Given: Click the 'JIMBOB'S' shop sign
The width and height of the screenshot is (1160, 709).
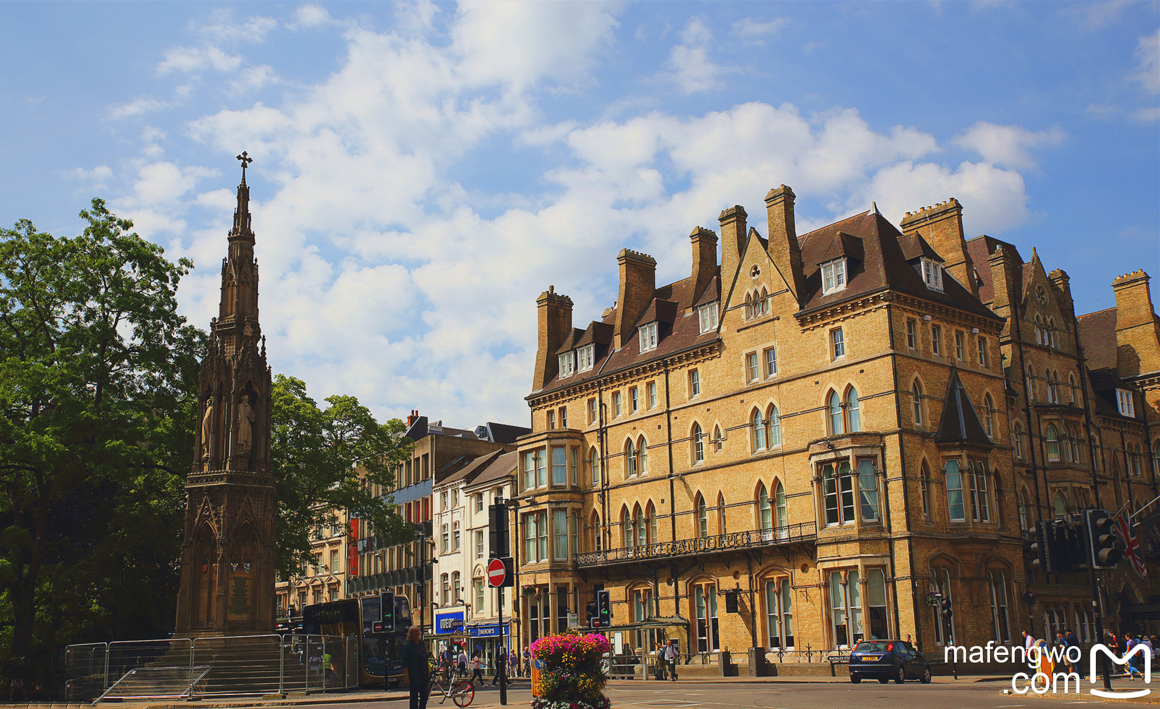Looking at the screenshot, I should (489, 631).
